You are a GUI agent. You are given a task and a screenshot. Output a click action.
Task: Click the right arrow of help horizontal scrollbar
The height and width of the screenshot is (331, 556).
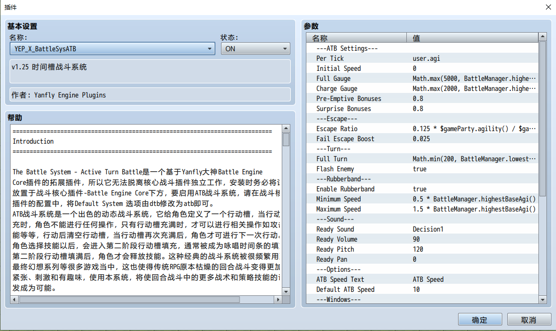278,300
